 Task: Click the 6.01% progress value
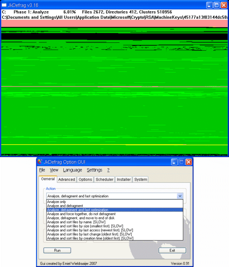tap(69, 12)
